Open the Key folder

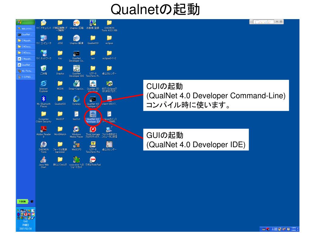point(60,55)
